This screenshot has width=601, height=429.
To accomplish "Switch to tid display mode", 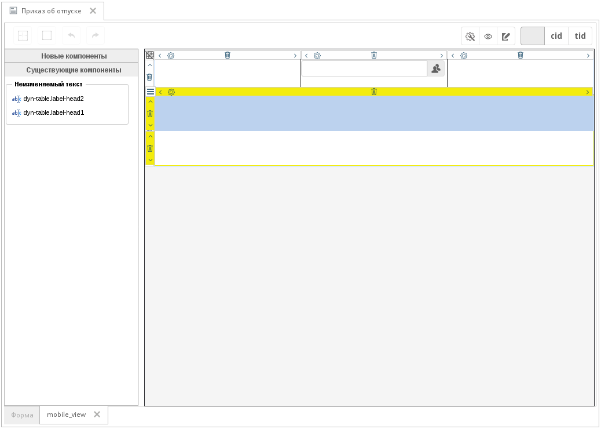I will [580, 36].
